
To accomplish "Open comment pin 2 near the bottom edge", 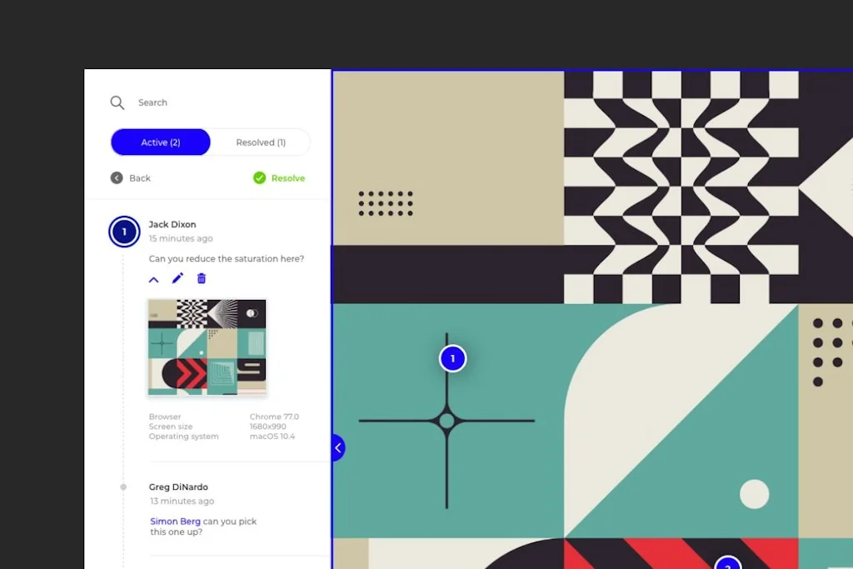I will (x=729, y=565).
